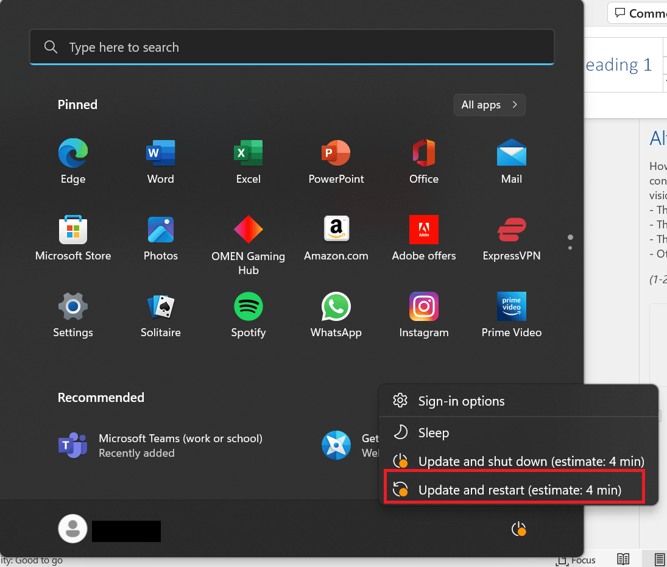
Task: Click the power button icon
Action: [518, 530]
